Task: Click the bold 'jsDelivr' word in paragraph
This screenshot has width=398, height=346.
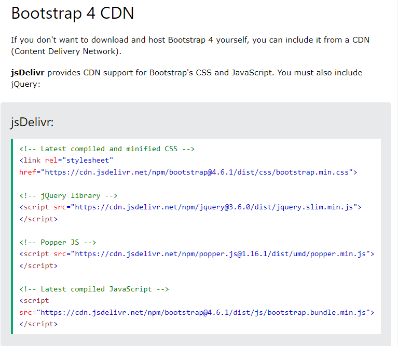Action: [28, 73]
